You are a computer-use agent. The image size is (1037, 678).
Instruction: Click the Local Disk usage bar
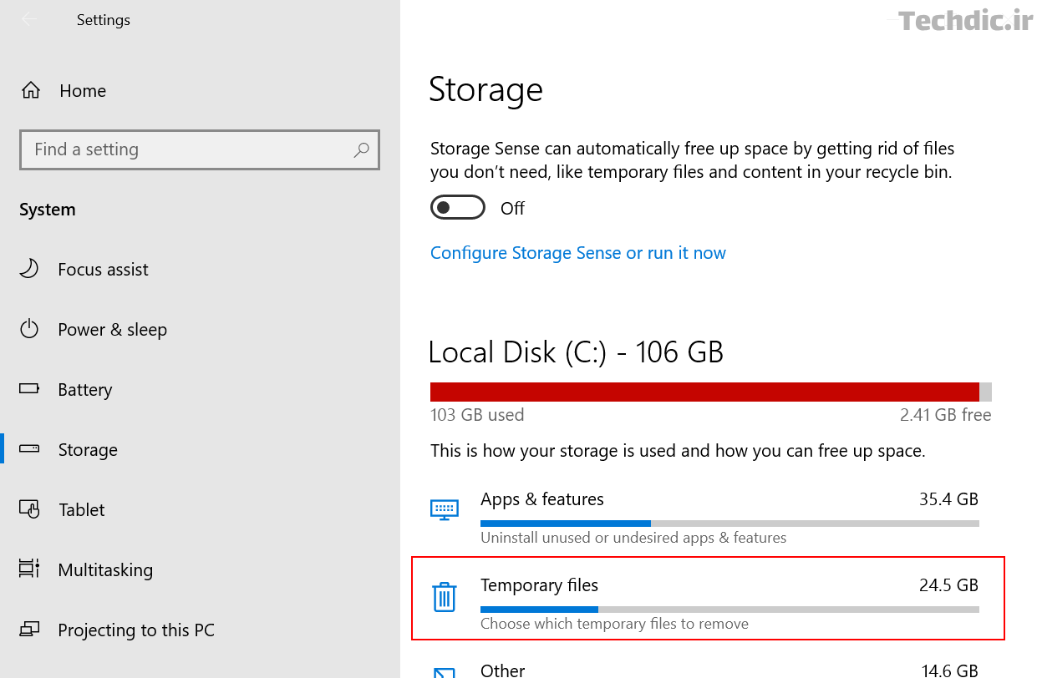click(710, 391)
